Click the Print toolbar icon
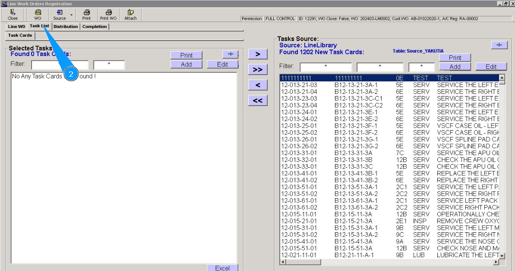 tap(86, 15)
